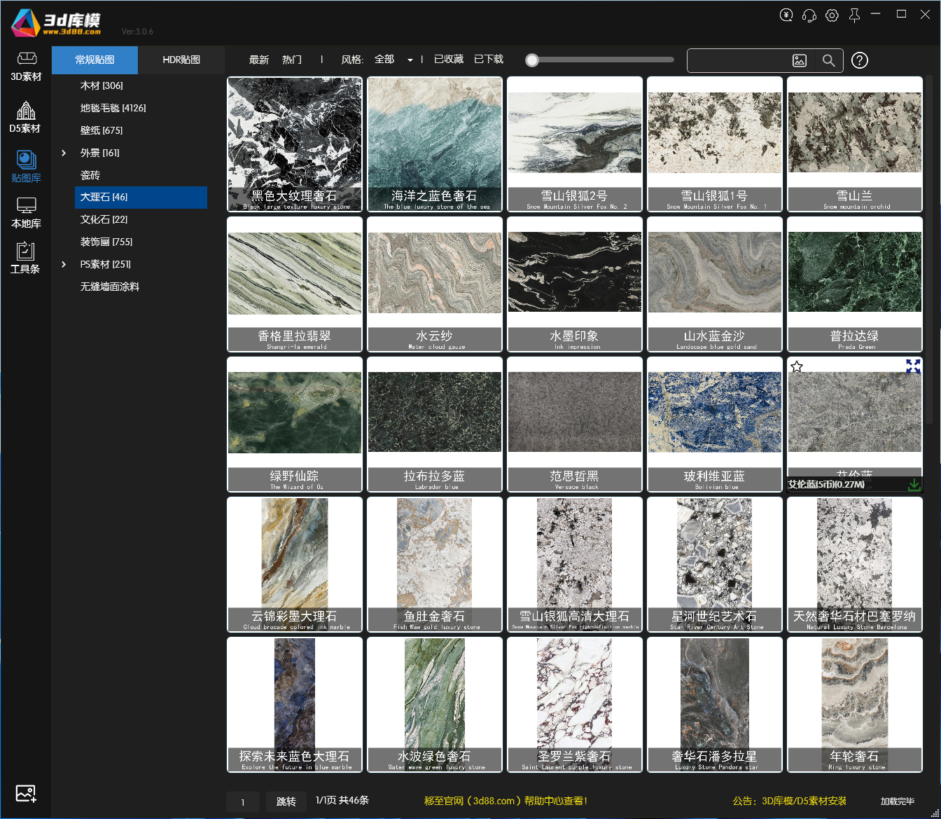Download the 艾伦蓝 texture with the green arrow
The height and width of the screenshot is (819, 941).
tap(914, 484)
